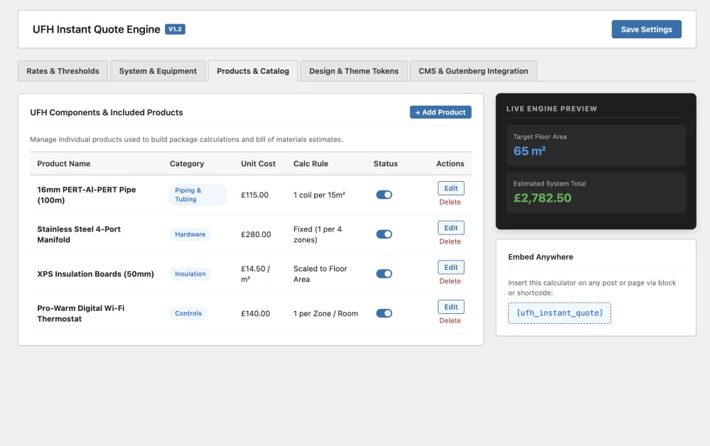Click the Save Settings button
The image size is (710, 446).
(646, 29)
